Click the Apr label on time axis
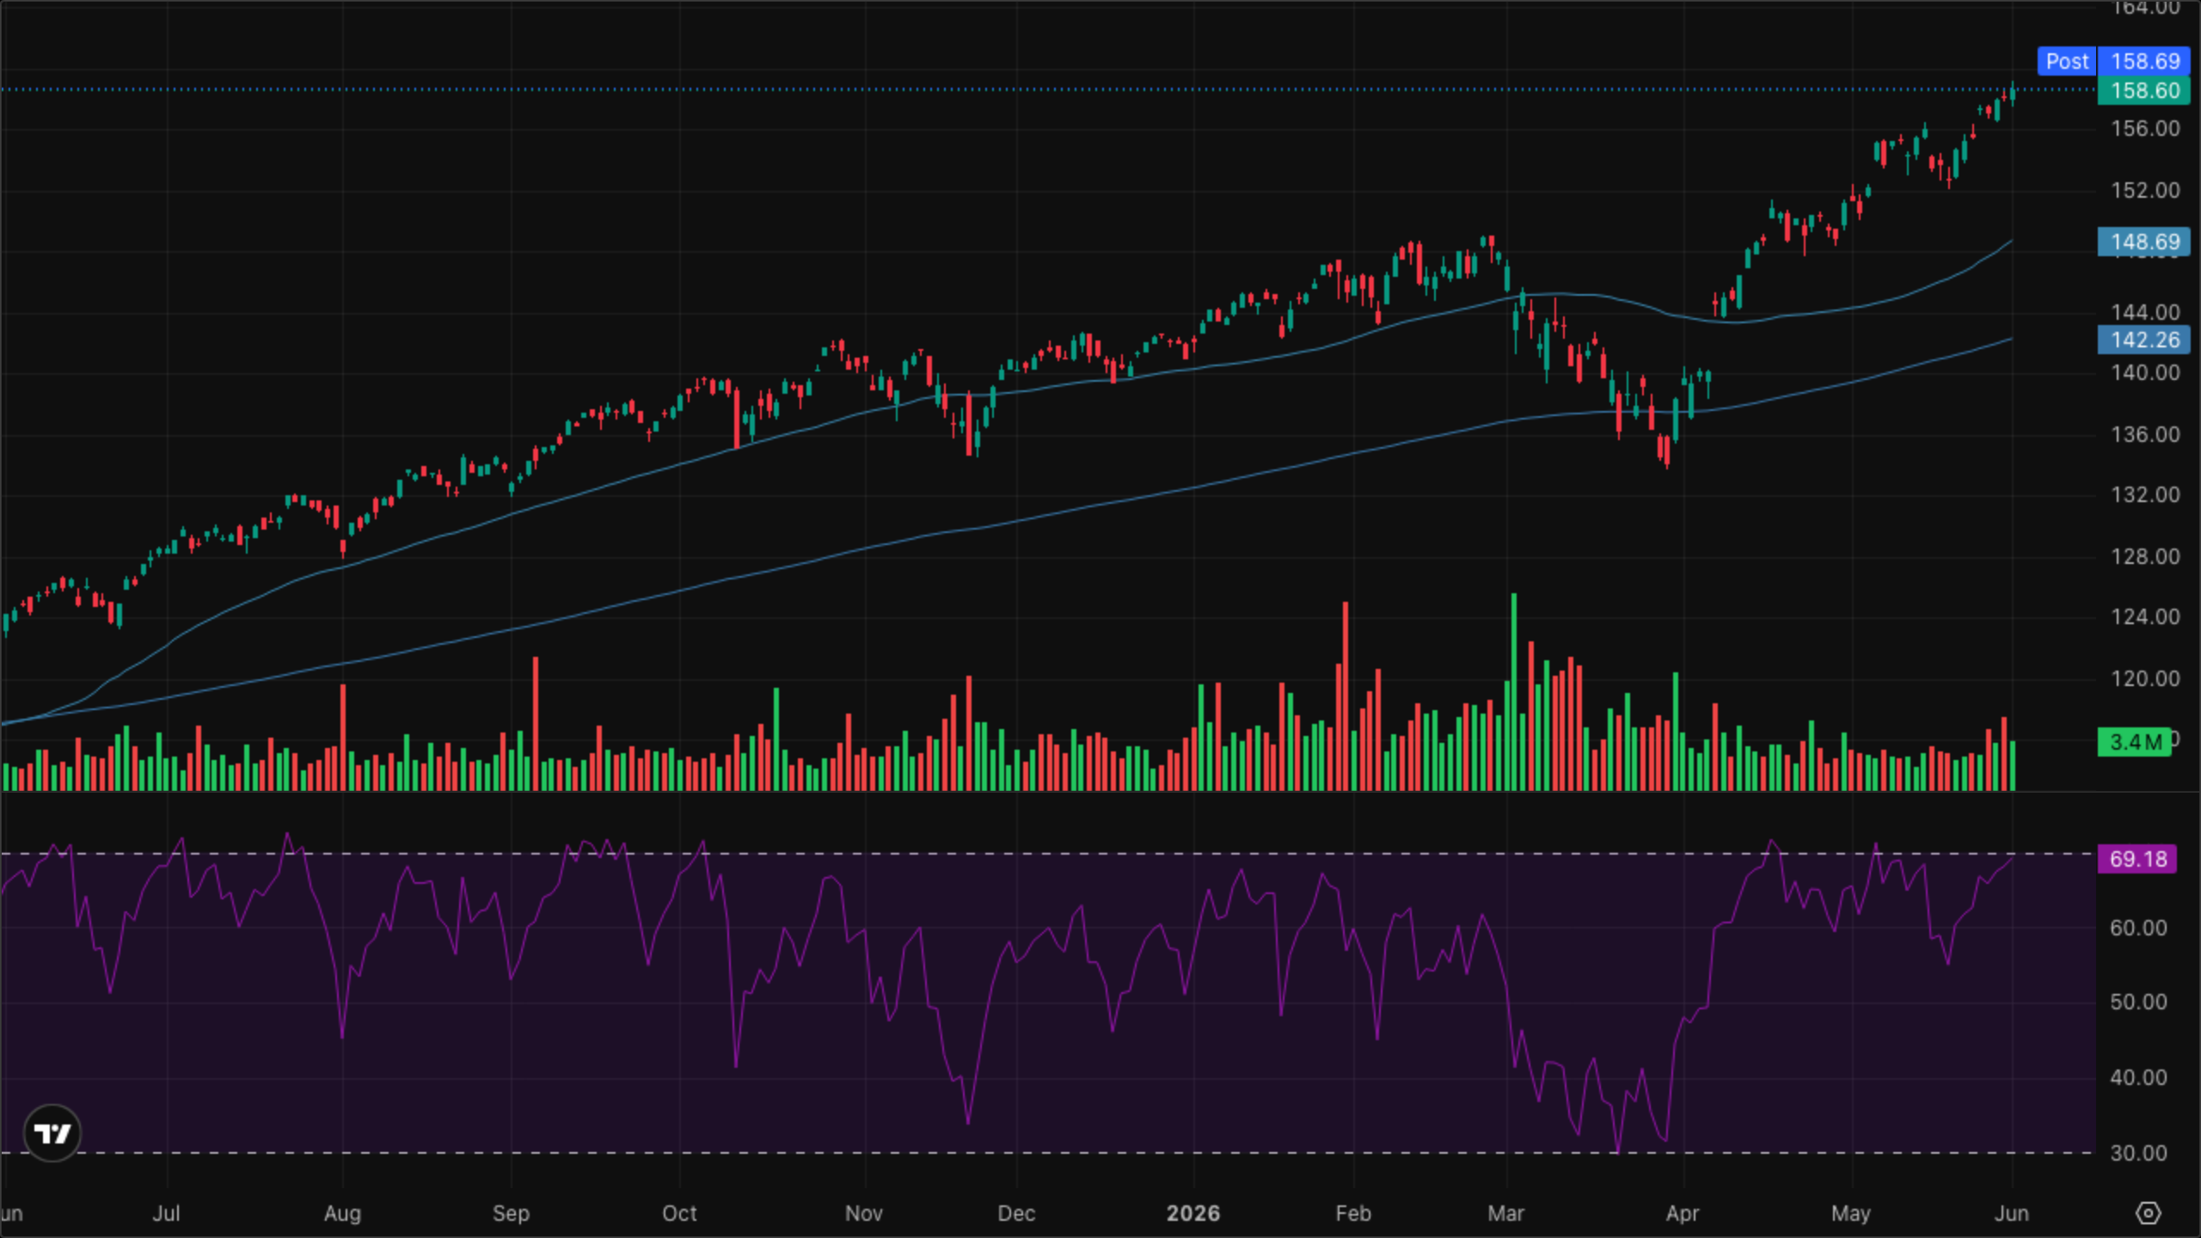The image size is (2201, 1238). tap(1682, 1213)
